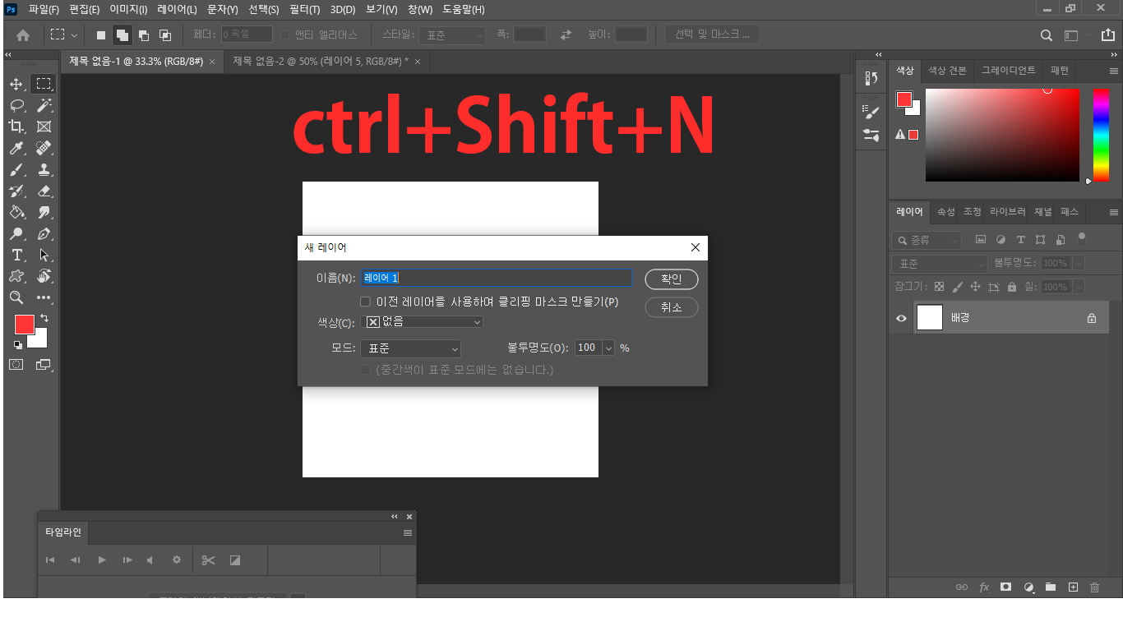Image resolution: width=1123 pixels, height=631 pixels.
Task: Switch to the 그레이디언트 tab
Action: click(1008, 71)
